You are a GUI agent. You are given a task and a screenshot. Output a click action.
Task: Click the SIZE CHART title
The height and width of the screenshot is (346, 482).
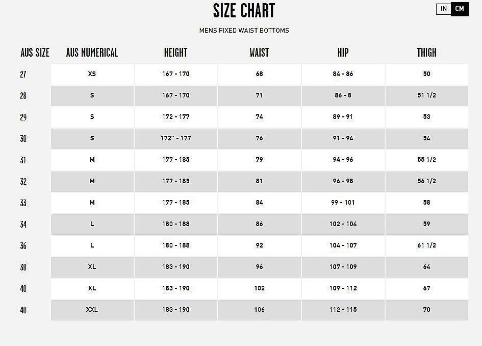coord(244,10)
